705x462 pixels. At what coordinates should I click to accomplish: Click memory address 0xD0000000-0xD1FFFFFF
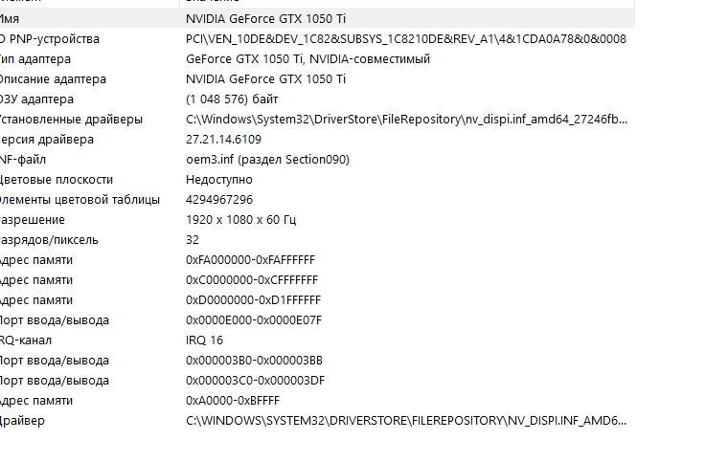[x=253, y=300]
